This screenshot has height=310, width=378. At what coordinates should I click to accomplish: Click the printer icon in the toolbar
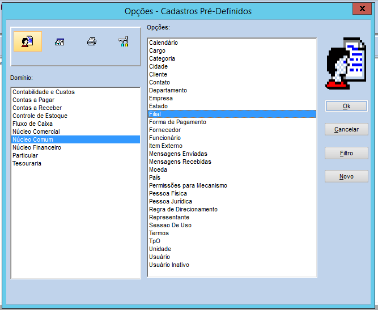click(91, 42)
